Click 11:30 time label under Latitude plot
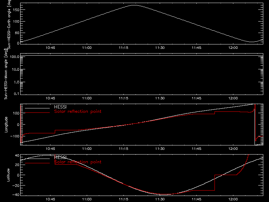Image resolution: width=269 pixels, height=202 pixels. 160,199
